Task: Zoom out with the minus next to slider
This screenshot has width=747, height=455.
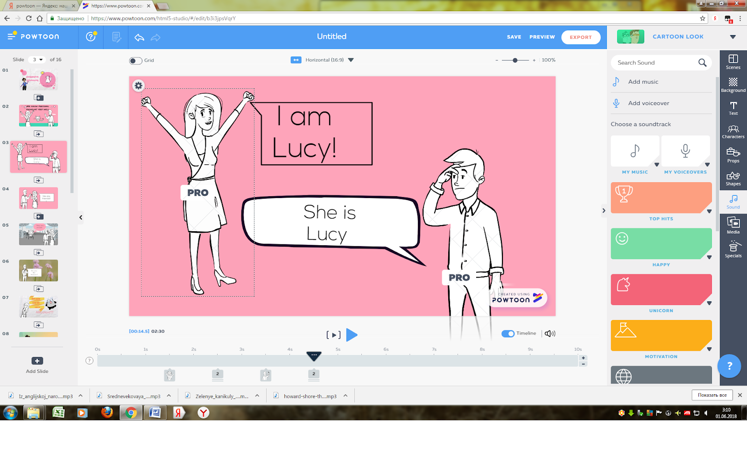Action: tap(497, 60)
